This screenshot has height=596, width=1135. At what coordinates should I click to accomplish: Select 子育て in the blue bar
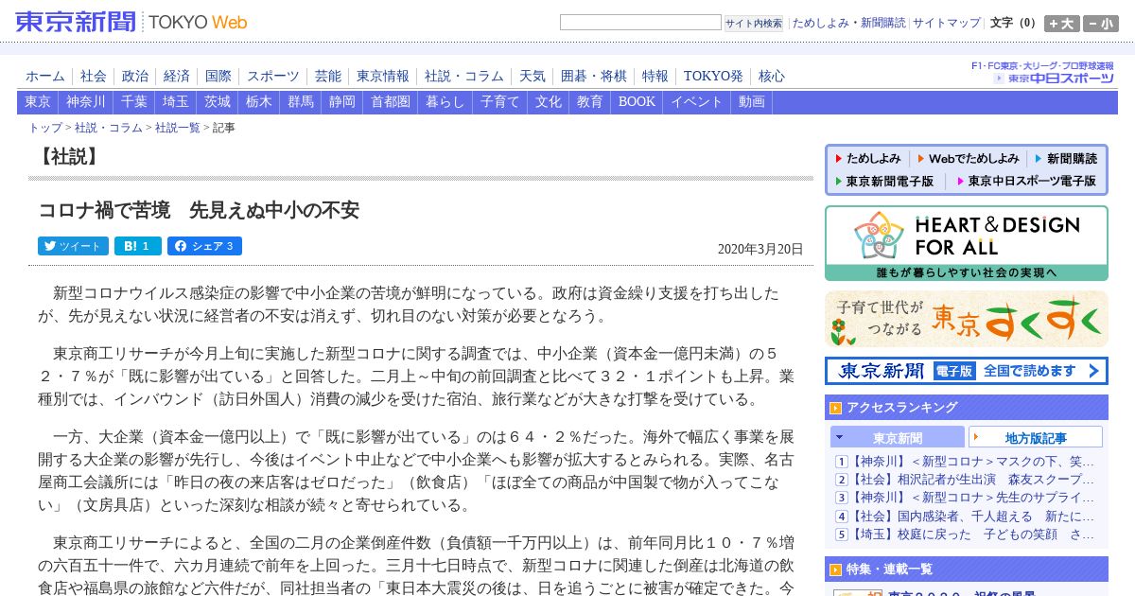(x=500, y=102)
